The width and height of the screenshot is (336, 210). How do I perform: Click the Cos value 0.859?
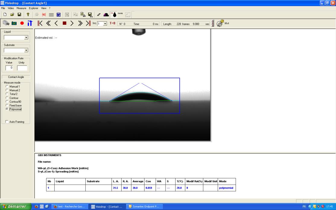coord(149,188)
